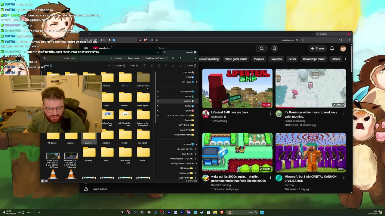Viewport: 385px width, 216px height.
Task: Open the Home (מסך הבית) navigation item
Action: [x=188, y=72]
